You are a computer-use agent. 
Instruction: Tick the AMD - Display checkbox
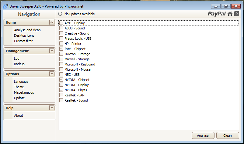click(61, 23)
